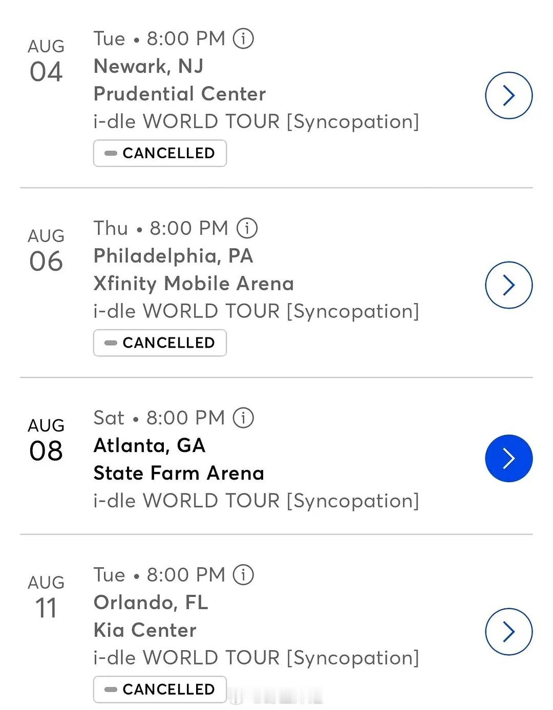Select the Atlanta, GA city title
Image resolution: width=553 pixels, height=710 pixels.
point(150,445)
